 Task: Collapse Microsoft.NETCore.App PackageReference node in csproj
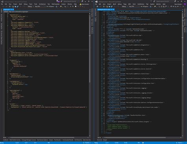(104, 35)
